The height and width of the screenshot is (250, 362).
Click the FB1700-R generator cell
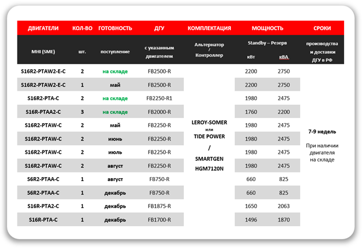tap(159, 219)
